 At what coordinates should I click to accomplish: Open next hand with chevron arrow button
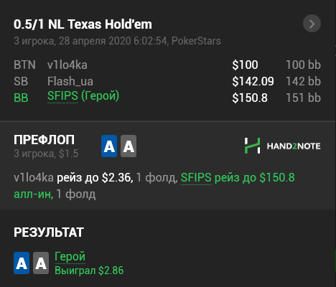[312, 24]
